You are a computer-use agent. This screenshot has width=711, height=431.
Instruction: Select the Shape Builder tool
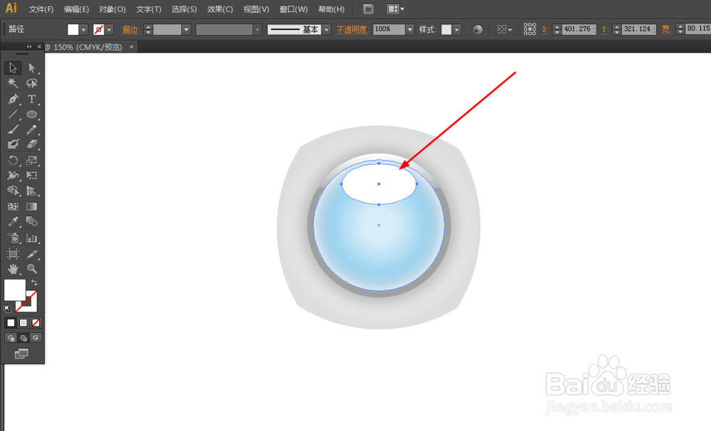click(13, 191)
